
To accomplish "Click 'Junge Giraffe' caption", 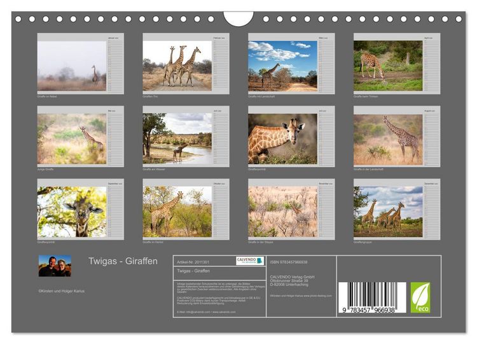I will (45, 169).
